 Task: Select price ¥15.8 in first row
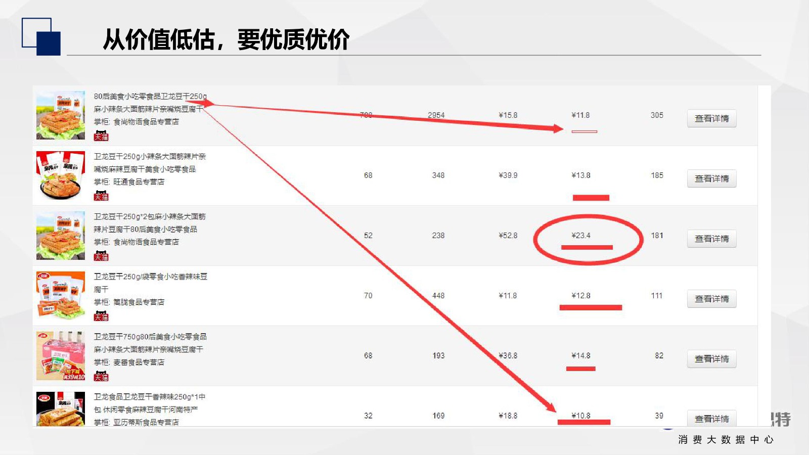point(508,115)
